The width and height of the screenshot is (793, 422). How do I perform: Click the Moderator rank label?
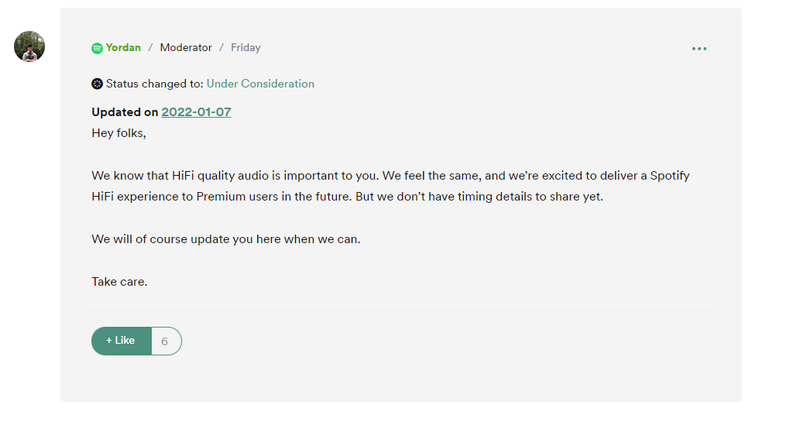[x=186, y=48]
